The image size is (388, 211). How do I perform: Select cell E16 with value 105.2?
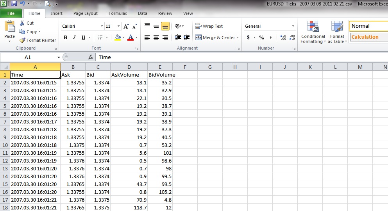160,192
